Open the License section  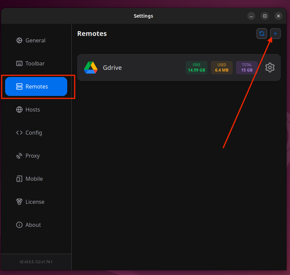[36, 202]
